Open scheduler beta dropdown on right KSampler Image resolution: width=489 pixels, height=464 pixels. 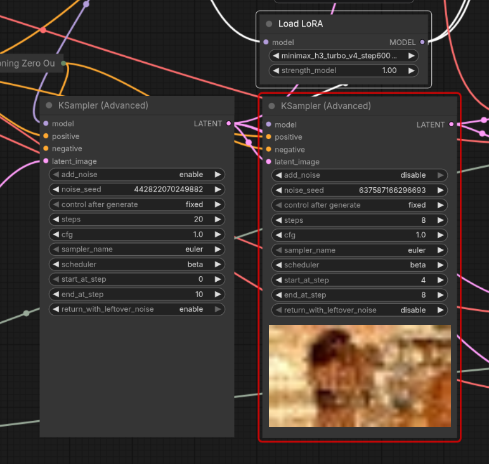(x=360, y=265)
